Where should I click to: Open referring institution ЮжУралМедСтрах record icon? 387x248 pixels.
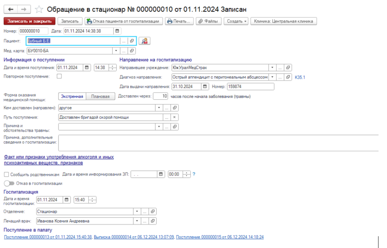[288, 68]
